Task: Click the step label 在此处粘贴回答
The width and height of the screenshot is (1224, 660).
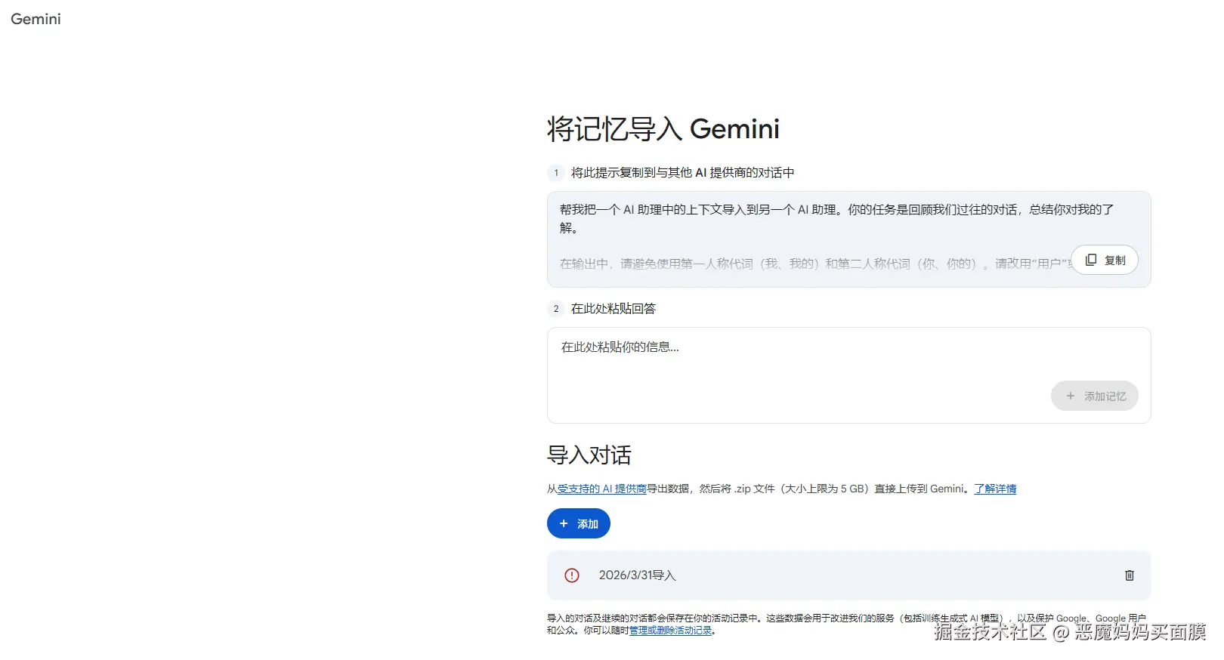Action: pos(614,309)
